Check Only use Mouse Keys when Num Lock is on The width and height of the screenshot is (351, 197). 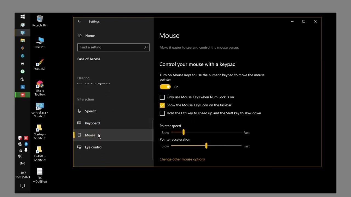(162, 97)
